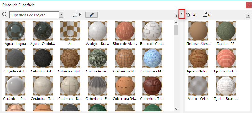The width and height of the screenshot is (252, 113).
Task: Click the Superfícies de Projeto search field
Action: tap(34, 15)
